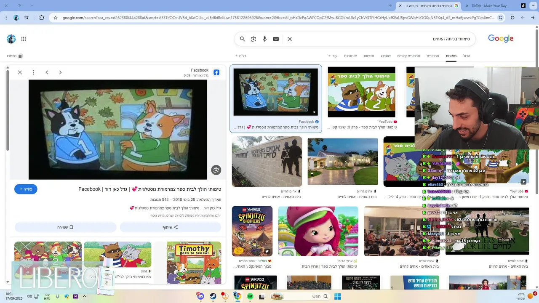Close the TikTok - Make Your Day tab
539x303 pixels.
[x=467, y=6]
